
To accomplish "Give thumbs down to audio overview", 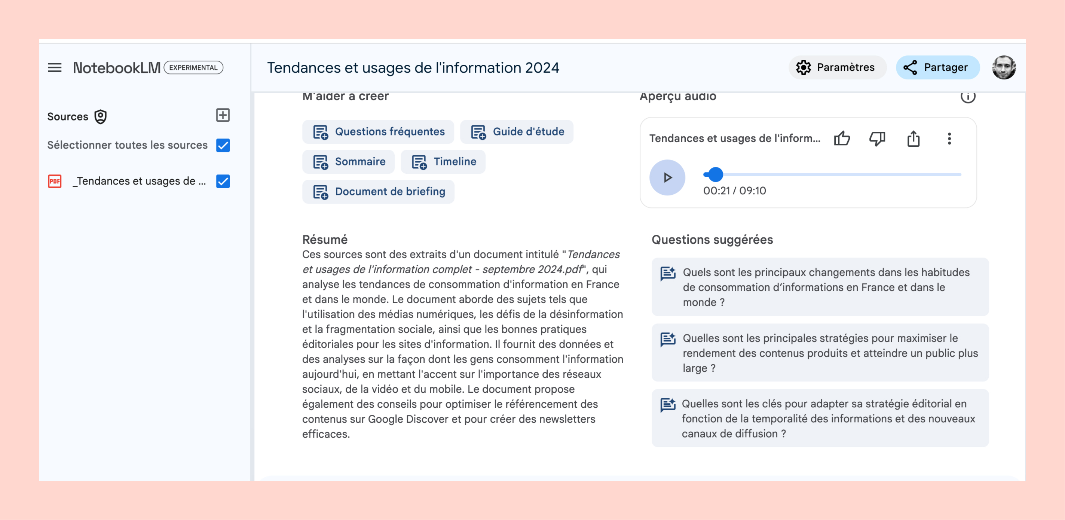I will [877, 138].
